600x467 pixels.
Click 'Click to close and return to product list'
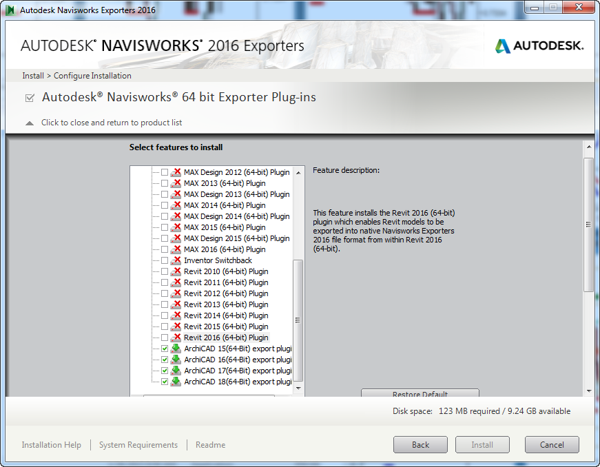pos(112,123)
